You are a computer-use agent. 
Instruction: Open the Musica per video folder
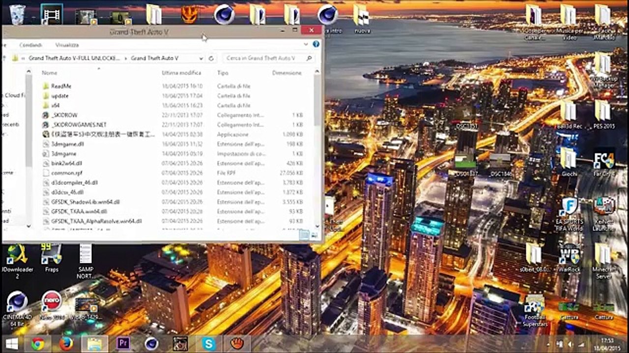(570, 22)
